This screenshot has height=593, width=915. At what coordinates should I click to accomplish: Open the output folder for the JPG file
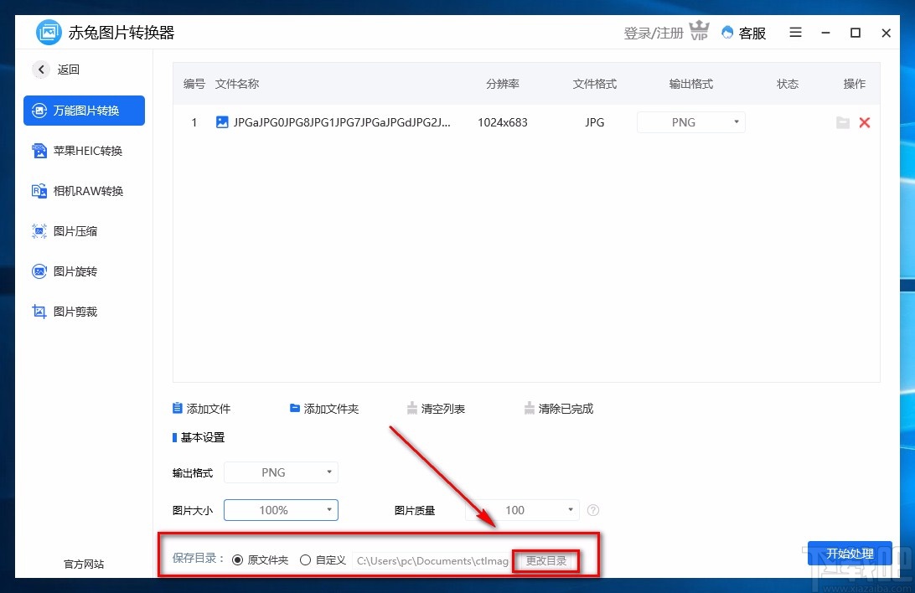point(843,122)
